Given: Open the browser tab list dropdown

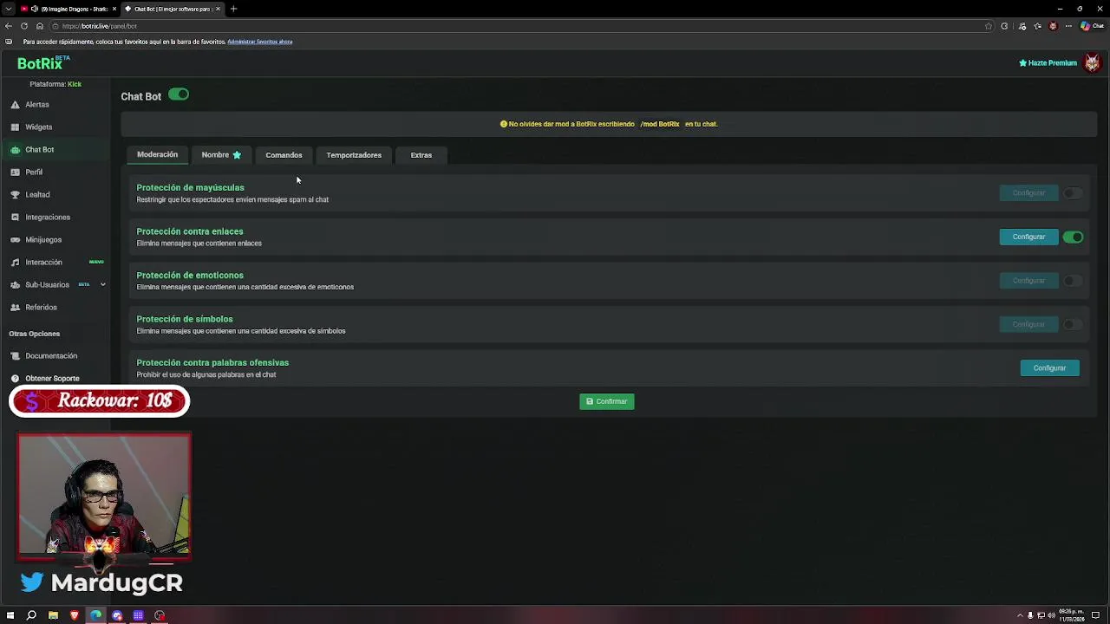Looking at the screenshot, I should [x=8, y=9].
